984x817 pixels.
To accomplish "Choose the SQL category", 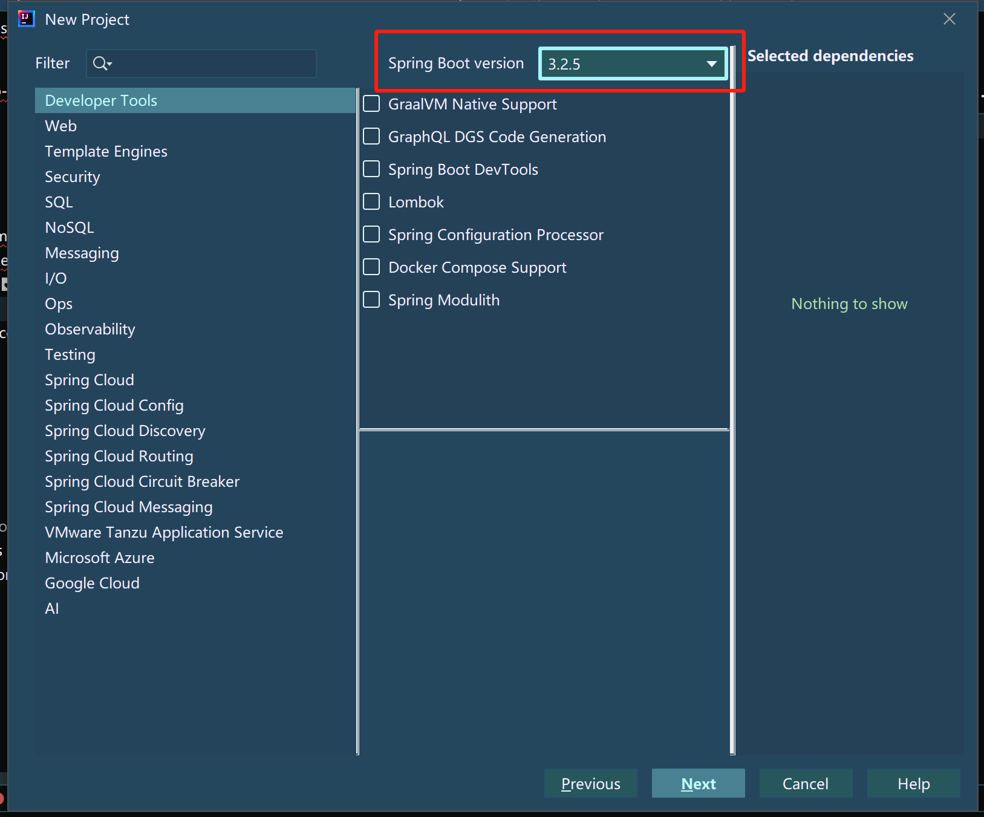I will [195, 202].
